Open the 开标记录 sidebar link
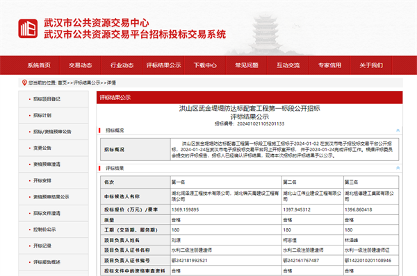417x276 pixels. tap(42, 245)
